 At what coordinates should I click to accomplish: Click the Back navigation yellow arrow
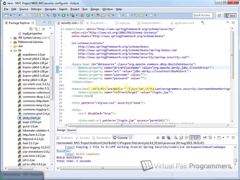coord(142,15)
